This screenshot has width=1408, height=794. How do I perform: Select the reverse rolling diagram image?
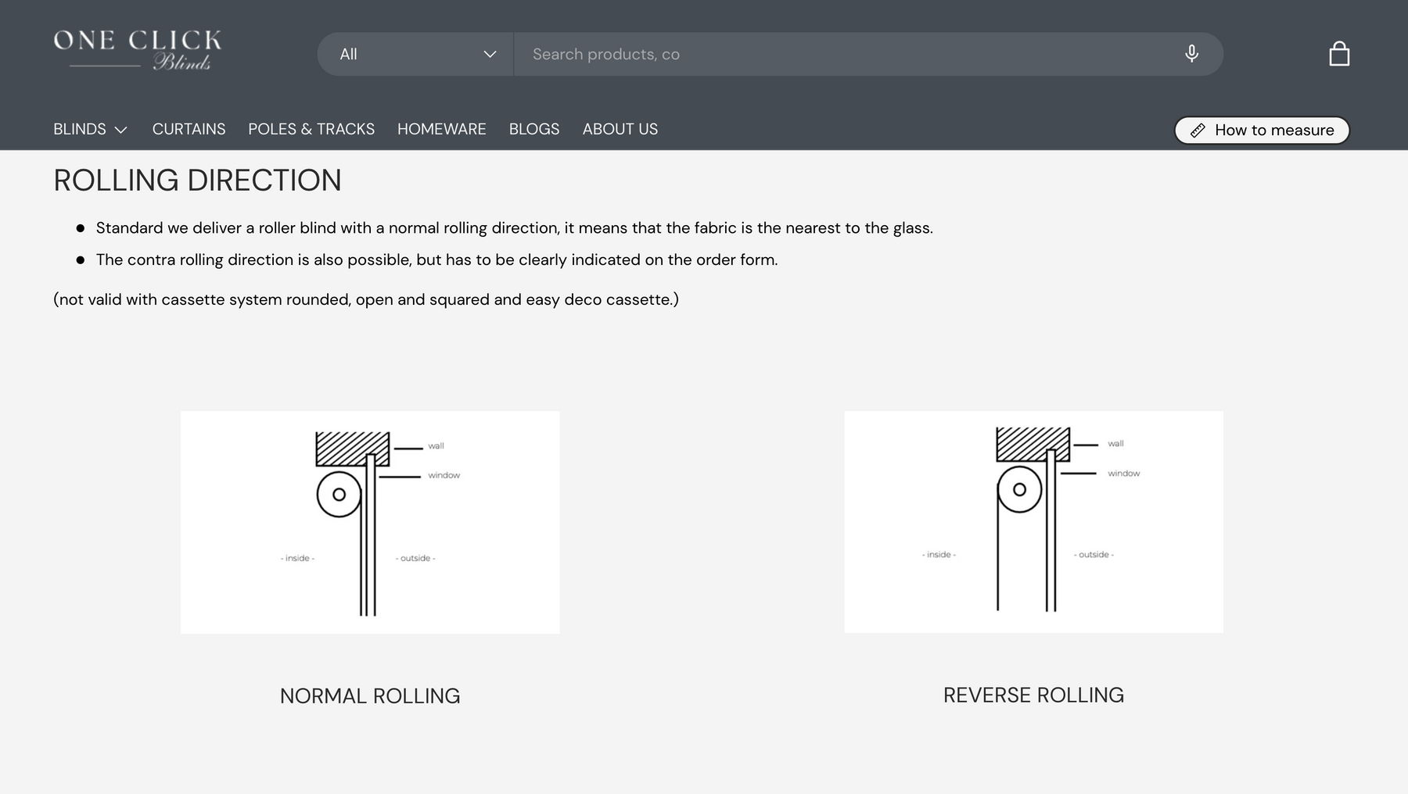[1033, 521]
